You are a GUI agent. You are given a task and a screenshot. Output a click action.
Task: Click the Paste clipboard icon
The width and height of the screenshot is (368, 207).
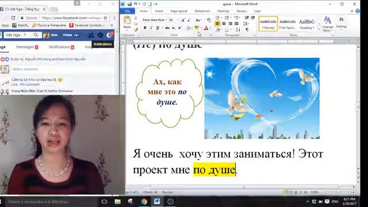point(127,21)
